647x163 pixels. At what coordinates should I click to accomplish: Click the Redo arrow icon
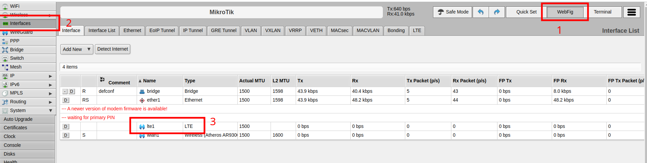click(x=497, y=12)
